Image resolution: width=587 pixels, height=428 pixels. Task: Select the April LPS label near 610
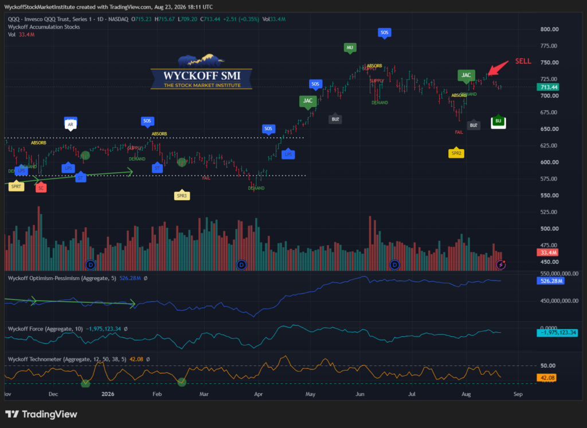[288, 154]
